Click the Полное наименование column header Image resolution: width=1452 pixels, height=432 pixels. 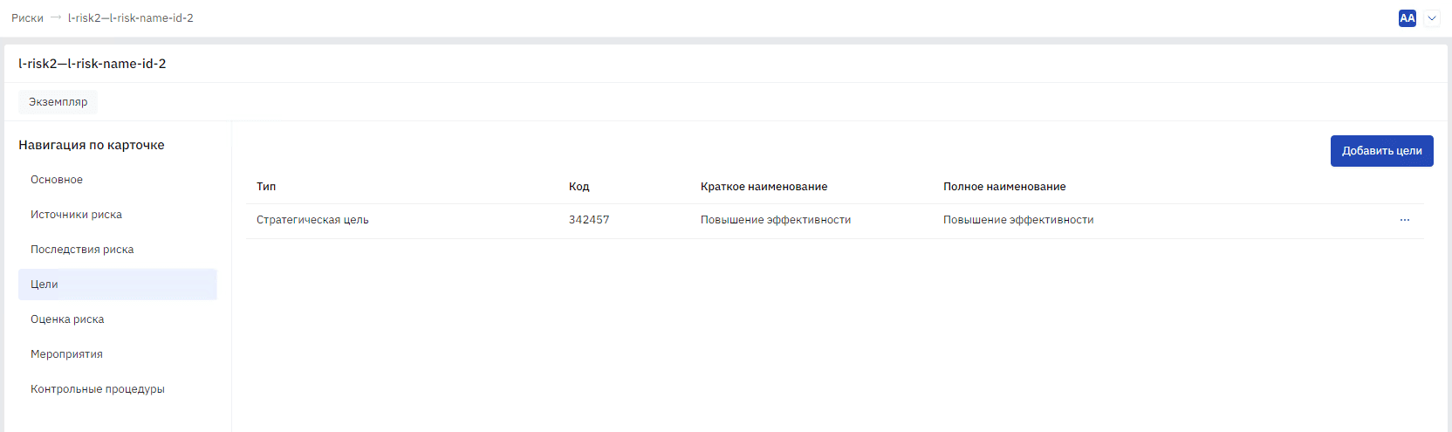(x=1004, y=187)
